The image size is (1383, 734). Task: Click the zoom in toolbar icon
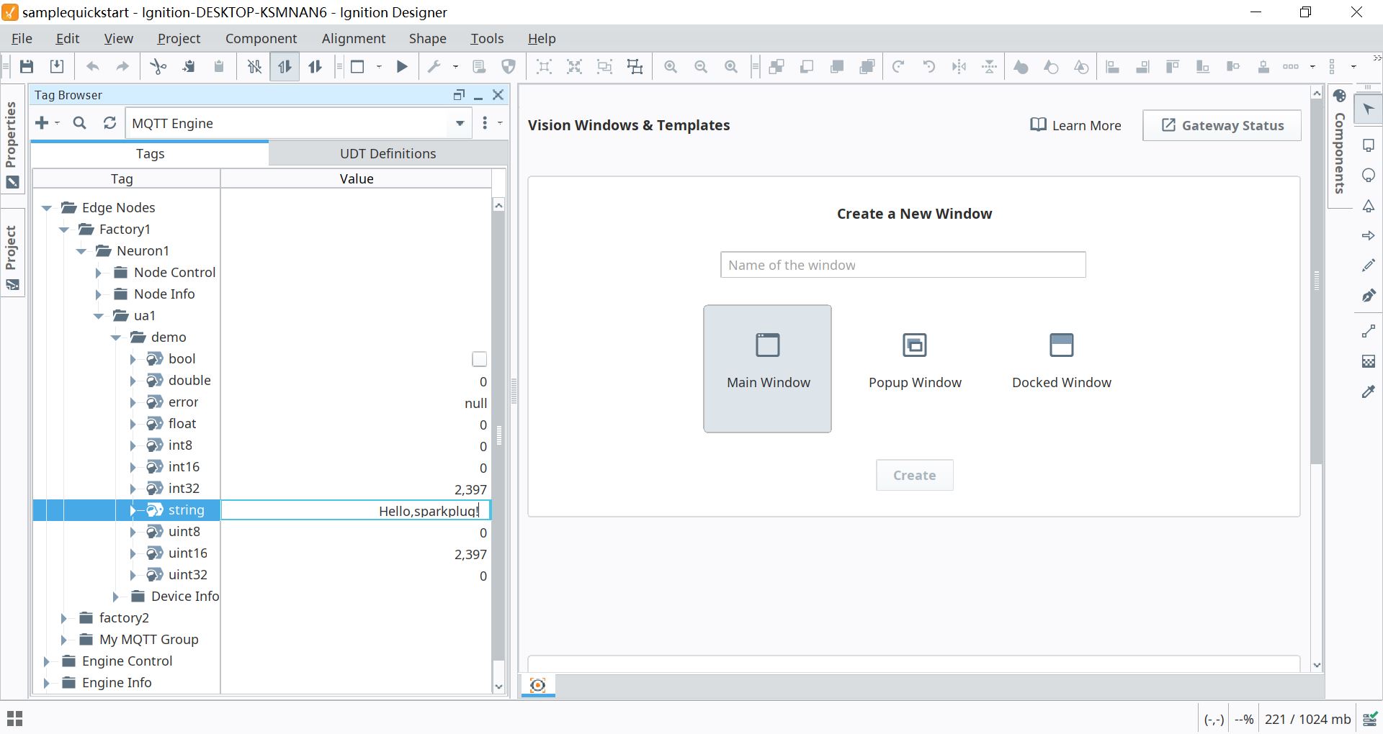(671, 67)
